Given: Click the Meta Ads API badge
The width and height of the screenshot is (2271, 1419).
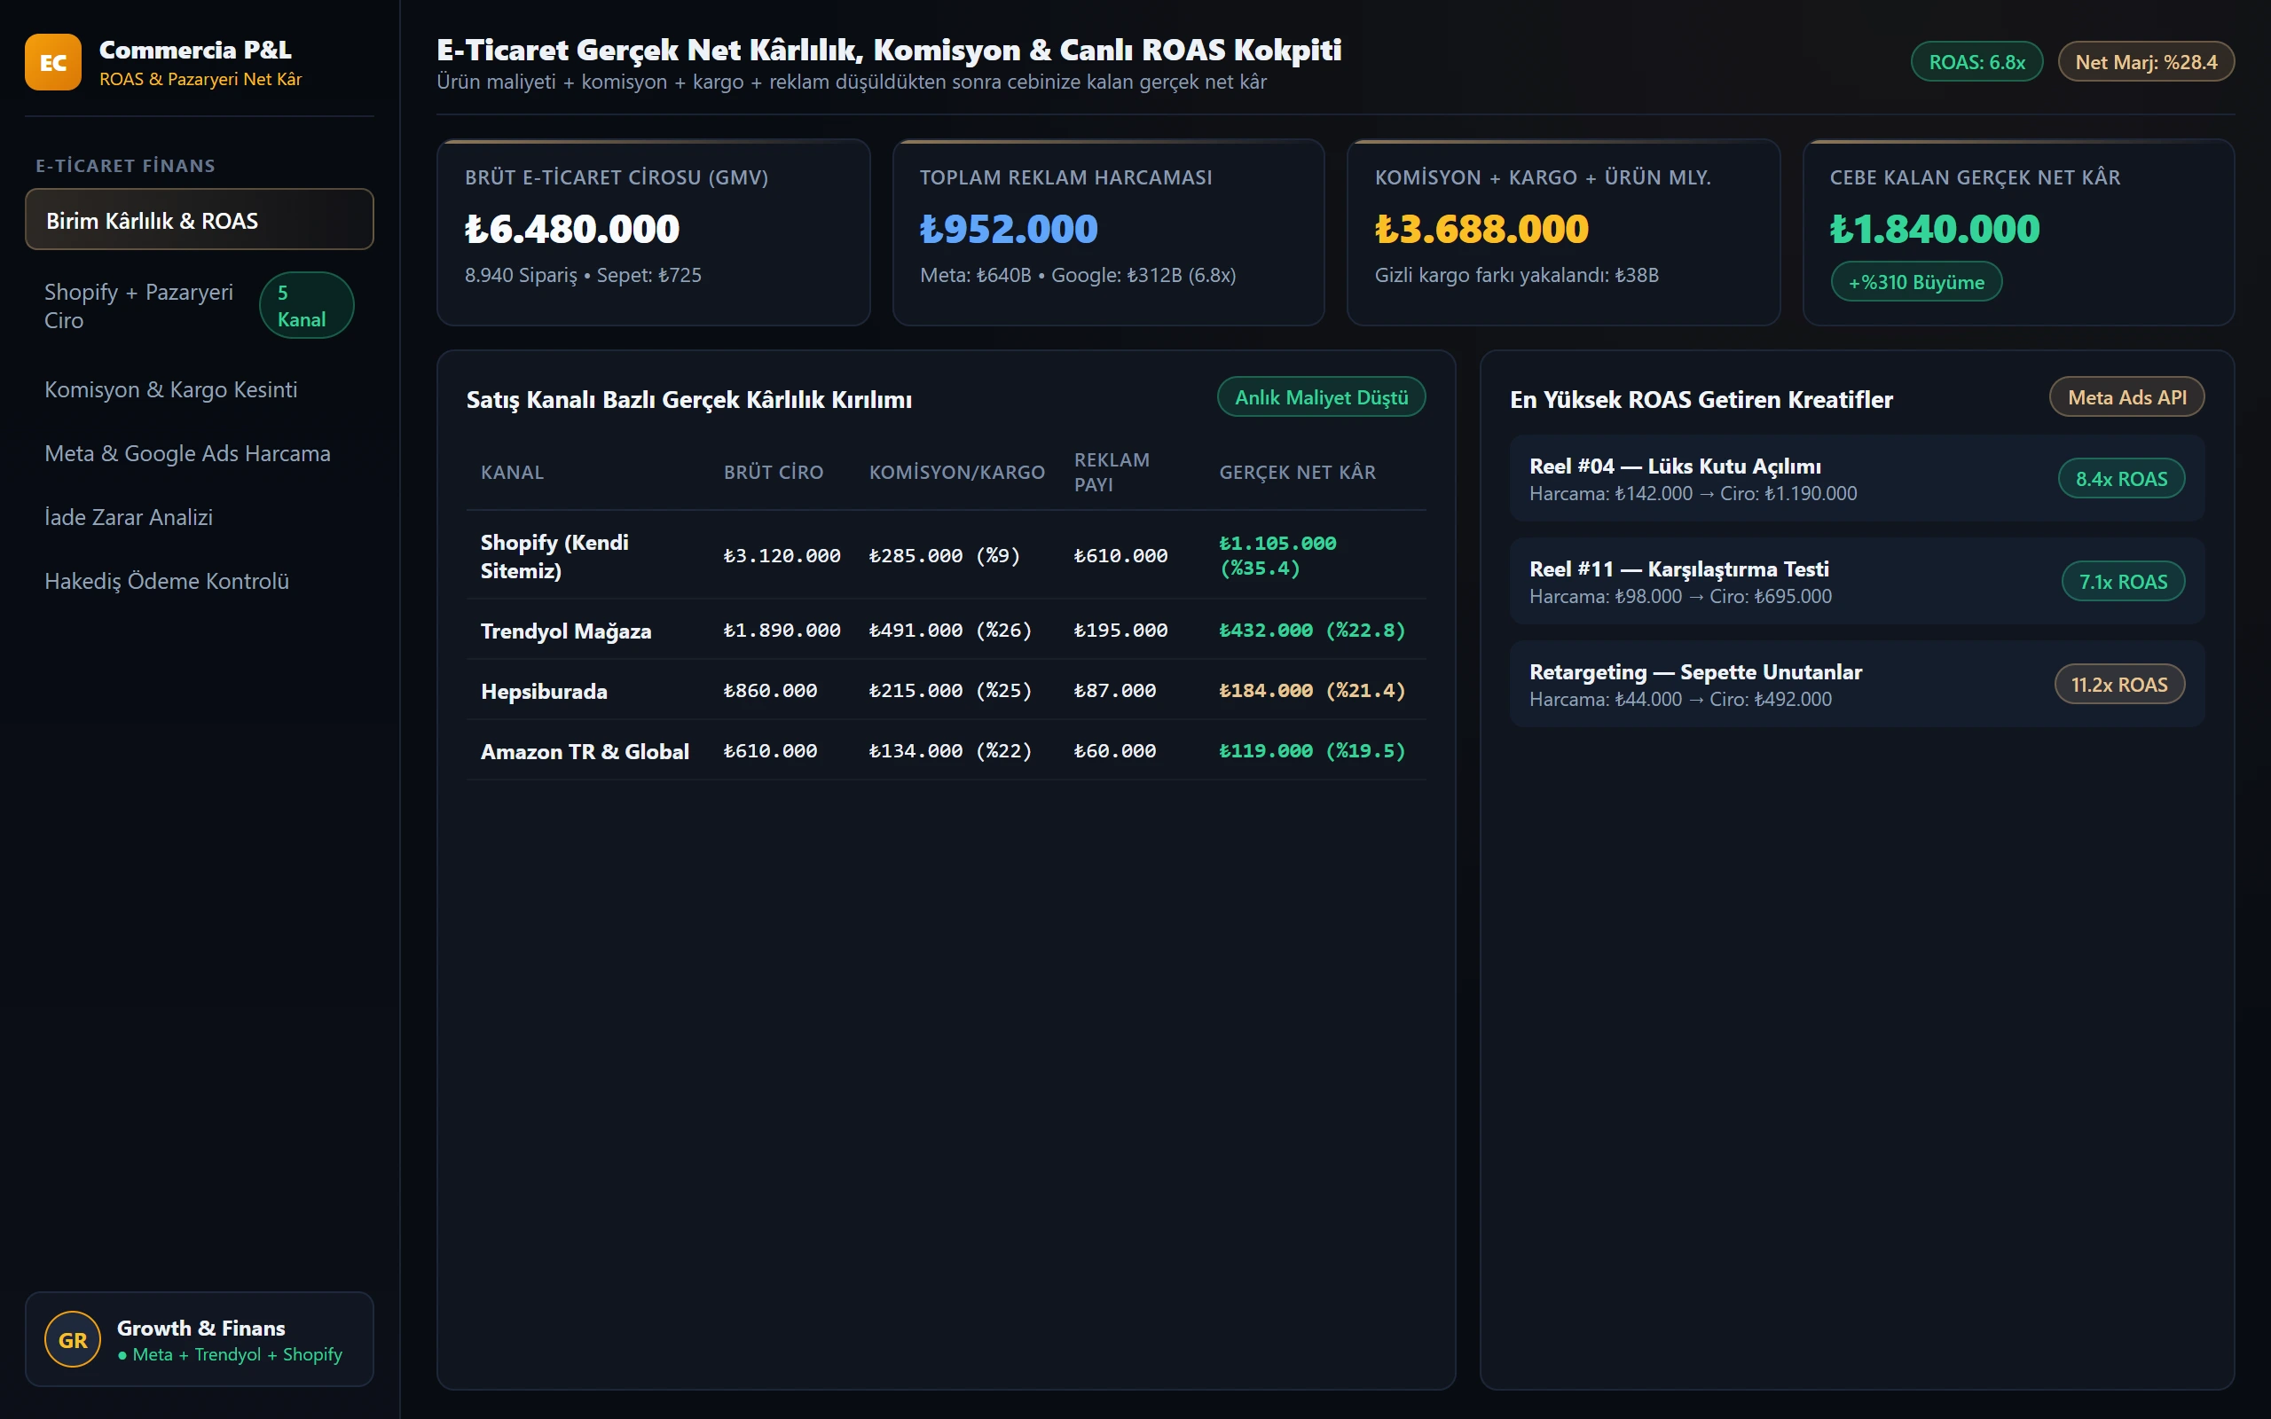Looking at the screenshot, I should tap(2126, 397).
